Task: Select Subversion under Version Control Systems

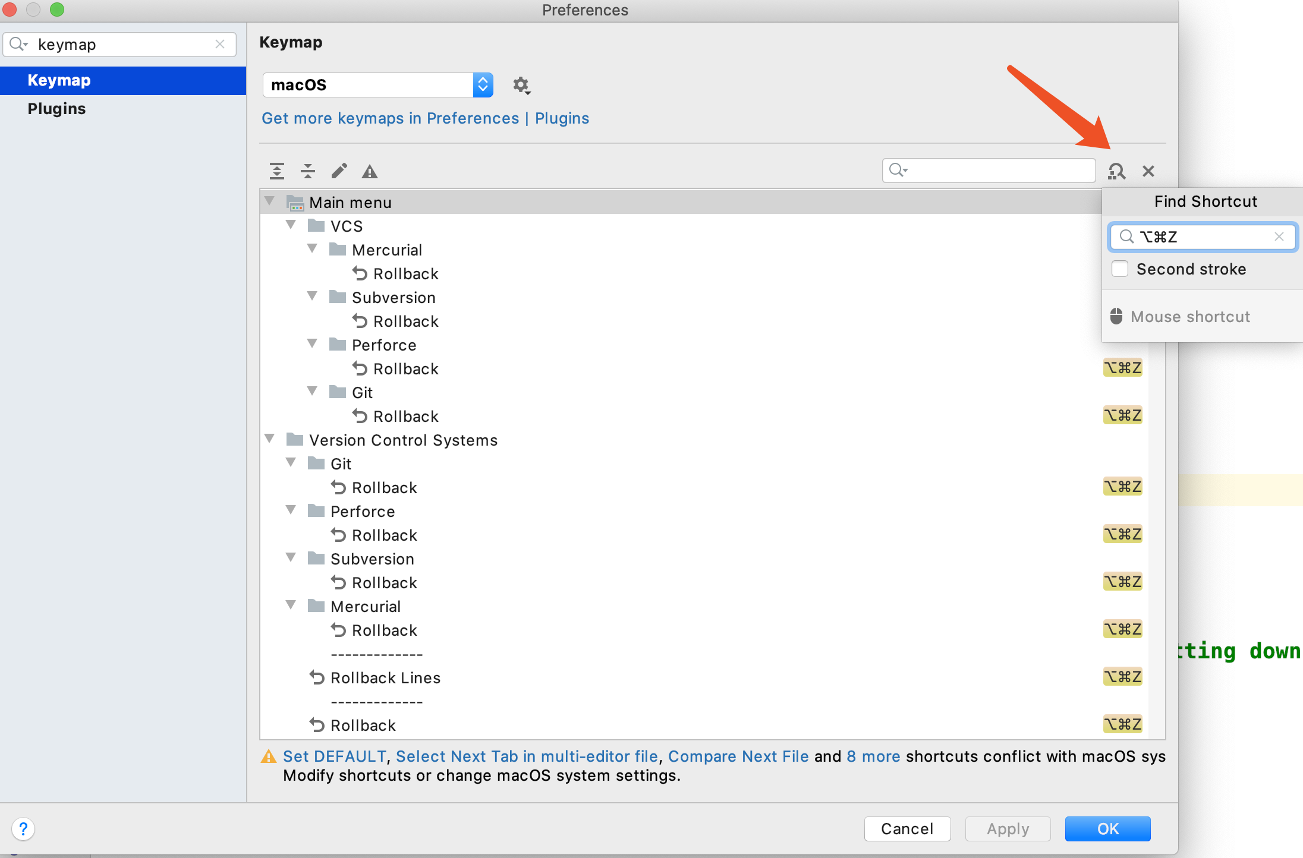Action: click(x=704, y=559)
